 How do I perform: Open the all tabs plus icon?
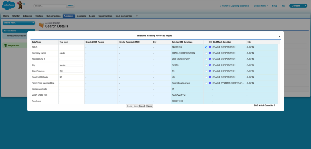[137, 16]
